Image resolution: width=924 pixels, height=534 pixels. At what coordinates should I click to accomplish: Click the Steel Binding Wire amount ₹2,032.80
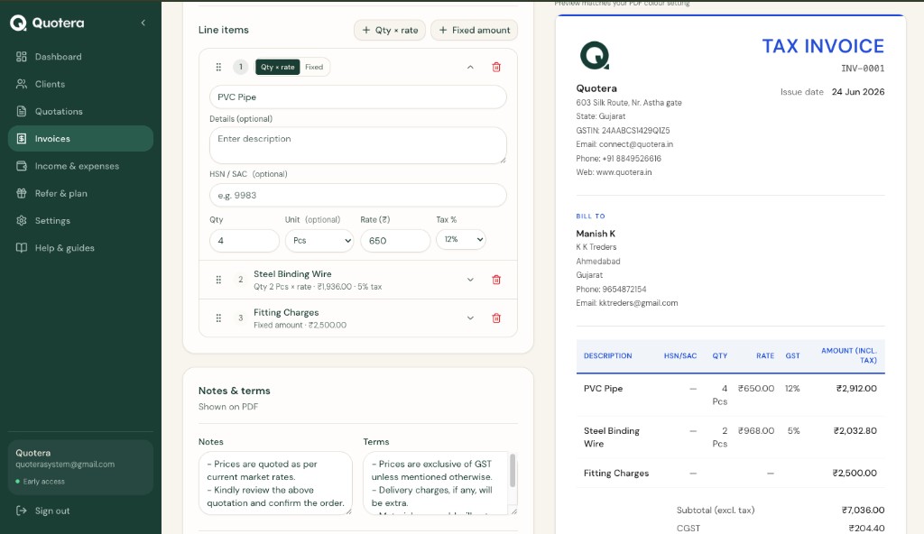pos(855,431)
